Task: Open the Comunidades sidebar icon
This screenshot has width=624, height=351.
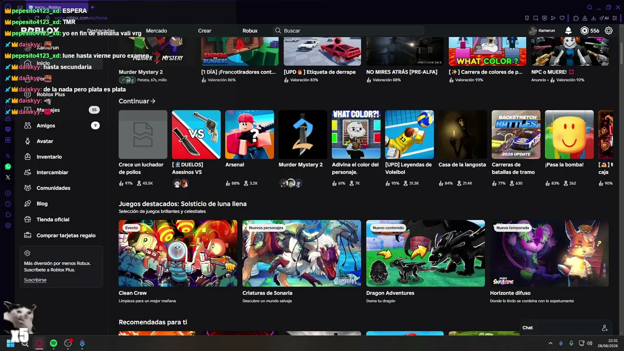Action: click(x=28, y=188)
